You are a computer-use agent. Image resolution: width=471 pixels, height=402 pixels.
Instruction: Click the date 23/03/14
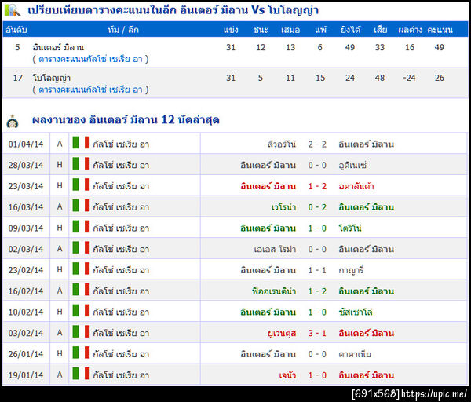tap(26, 186)
